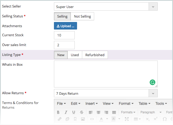Choose Refurbished listing type
This screenshot has width=173, height=125.
pos(95,55)
